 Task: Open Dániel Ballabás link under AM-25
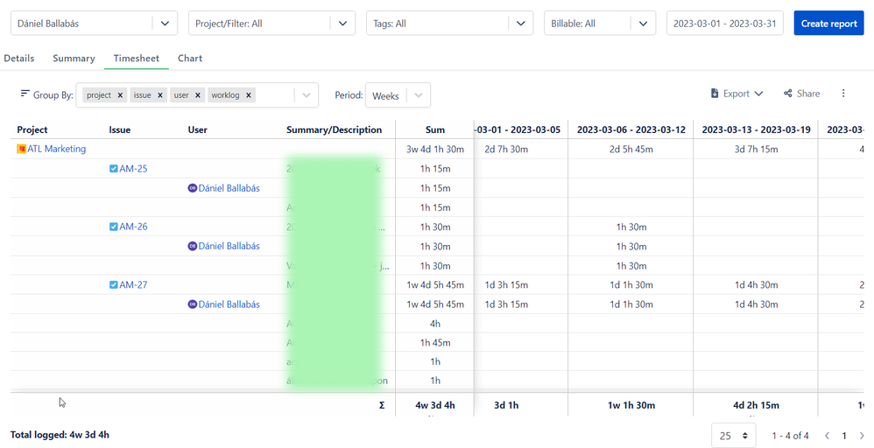pyautogui.click(x=229, y=188)
